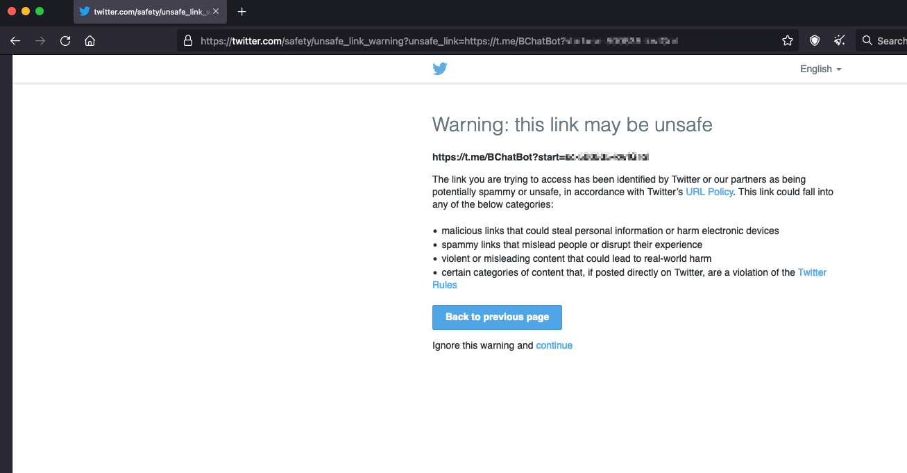Open the URL Policy link

(709, 192)
